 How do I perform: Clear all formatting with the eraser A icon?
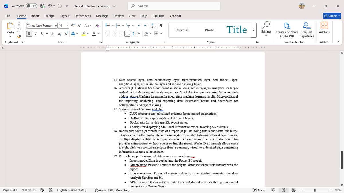point(97,25)
